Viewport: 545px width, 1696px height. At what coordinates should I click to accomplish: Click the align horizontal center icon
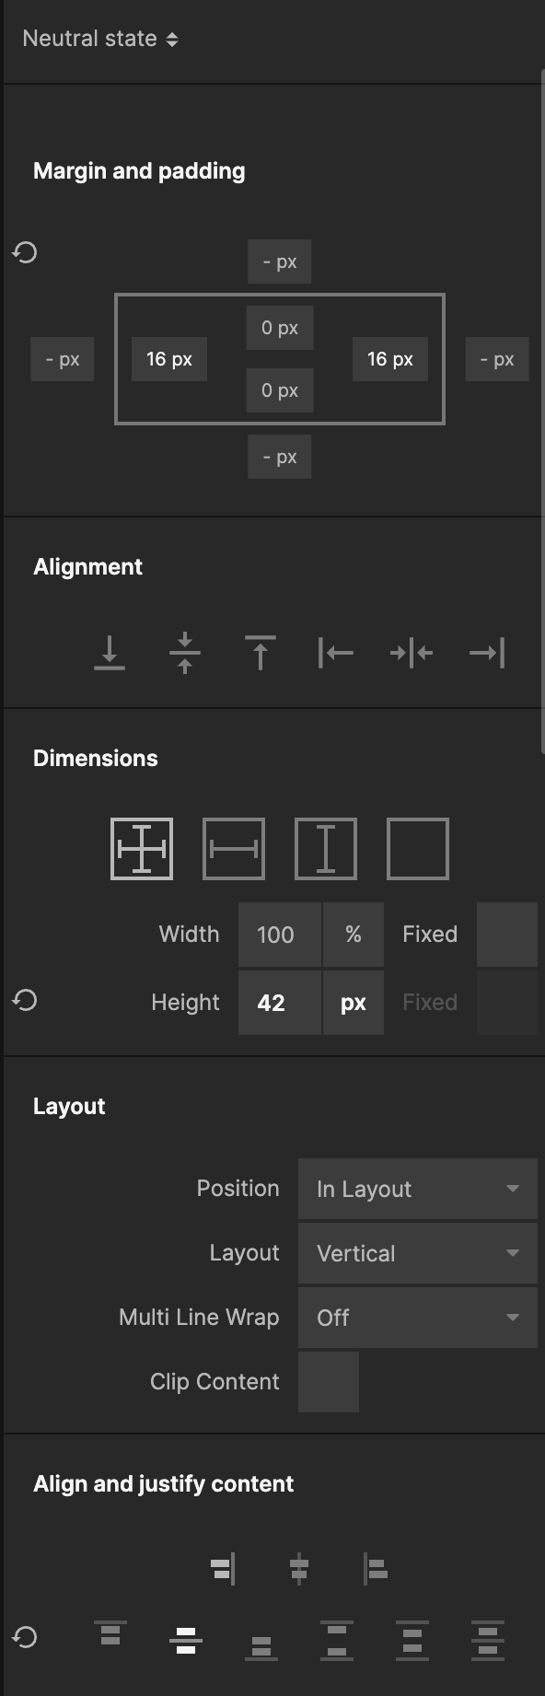pyautogui.click(x=412, y=653)
